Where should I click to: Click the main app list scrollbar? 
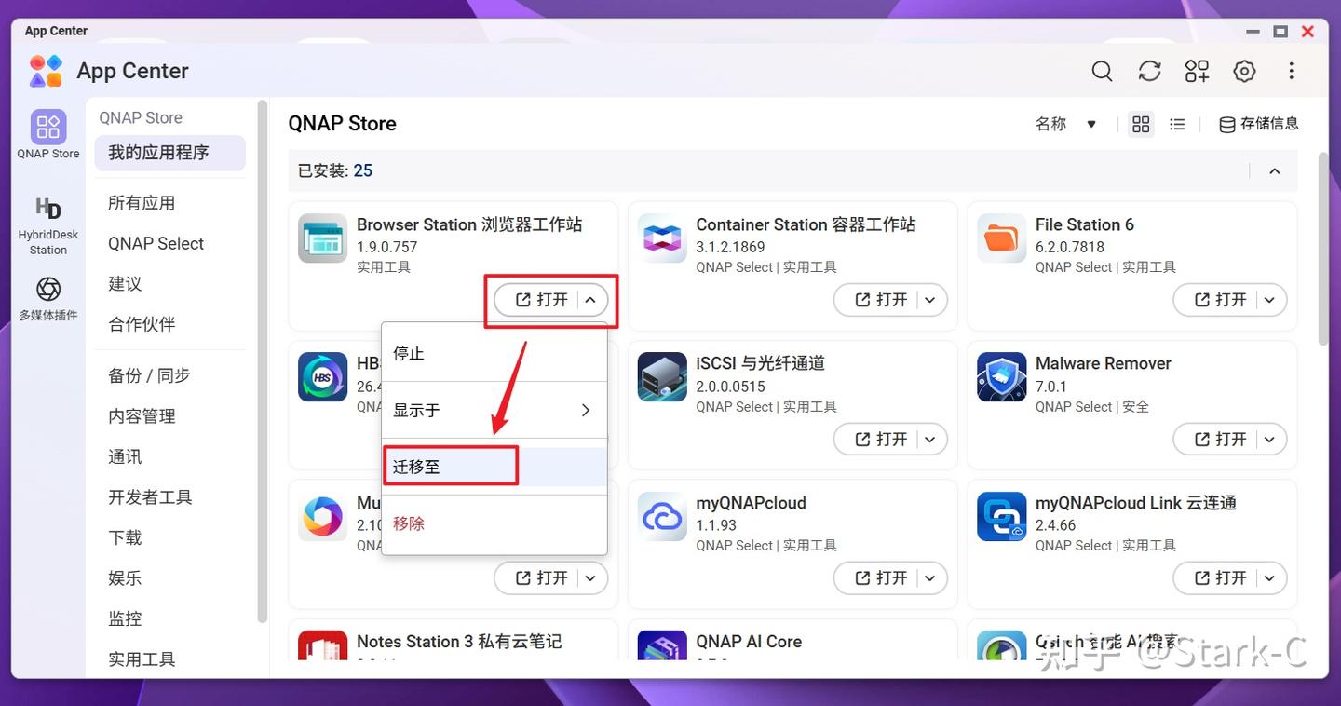(x=1323, y=250)
